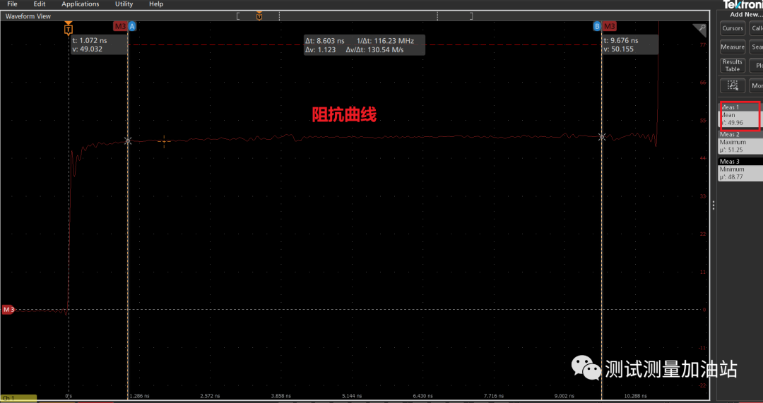Viewport: 763px width, 403px height.
Task: Click the 3.858 ns time axis label
Action: [x=280, y=396]
